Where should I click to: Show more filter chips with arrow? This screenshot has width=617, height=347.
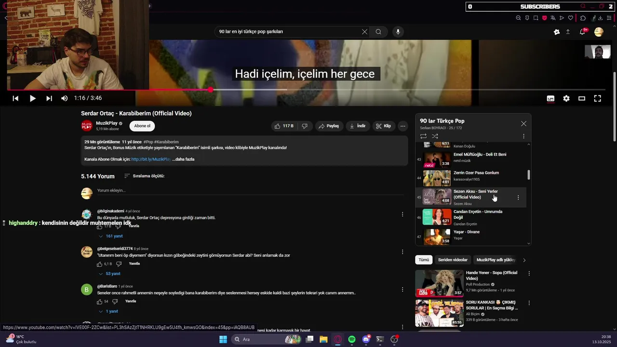[524, 260]
